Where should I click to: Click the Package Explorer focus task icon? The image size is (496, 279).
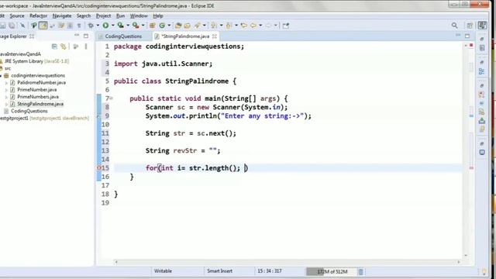(76, 46)
